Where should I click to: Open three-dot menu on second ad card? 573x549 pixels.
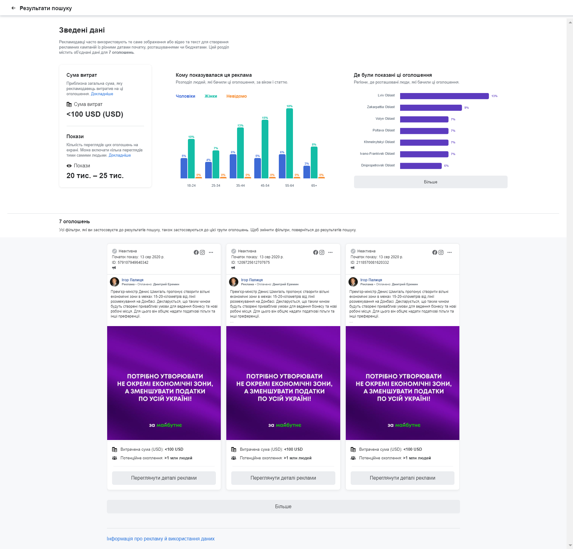click(x=330, y=252)
